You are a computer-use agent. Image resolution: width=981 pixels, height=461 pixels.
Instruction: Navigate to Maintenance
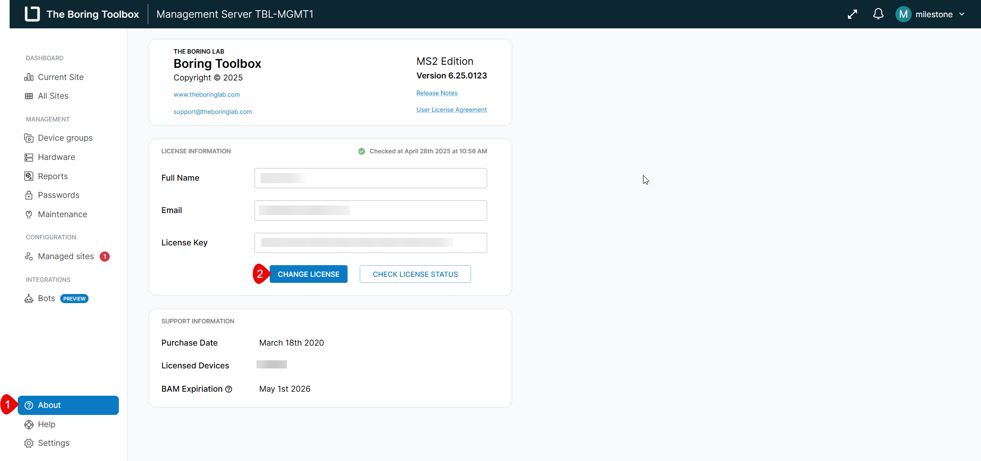click(x=62, y=215)
